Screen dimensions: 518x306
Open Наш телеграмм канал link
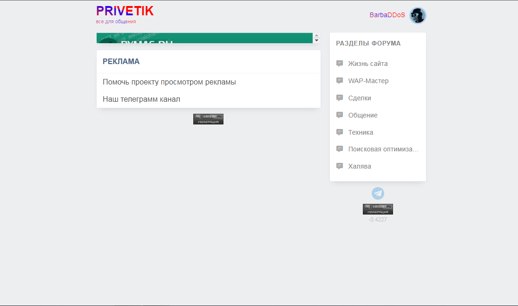pos(141,99)
